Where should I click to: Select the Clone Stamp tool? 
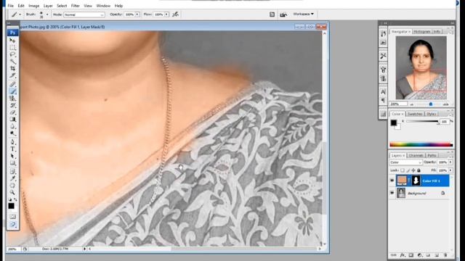(x=12, y=99)
